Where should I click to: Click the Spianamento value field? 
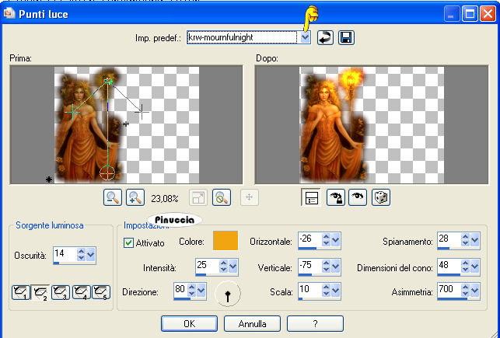tap(449, 239)
